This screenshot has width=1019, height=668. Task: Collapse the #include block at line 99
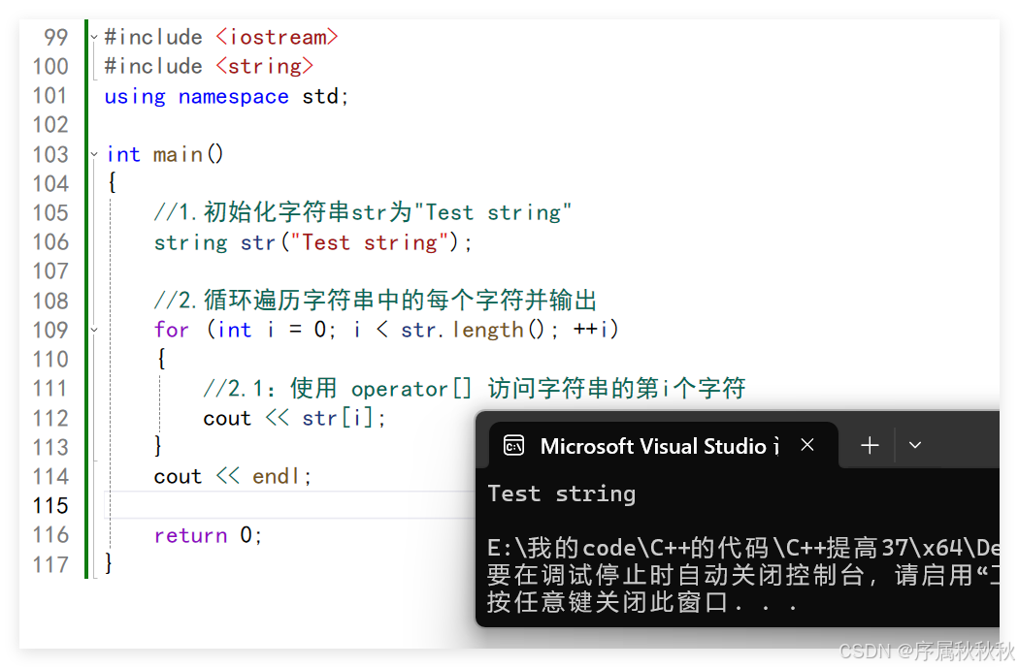94,37
